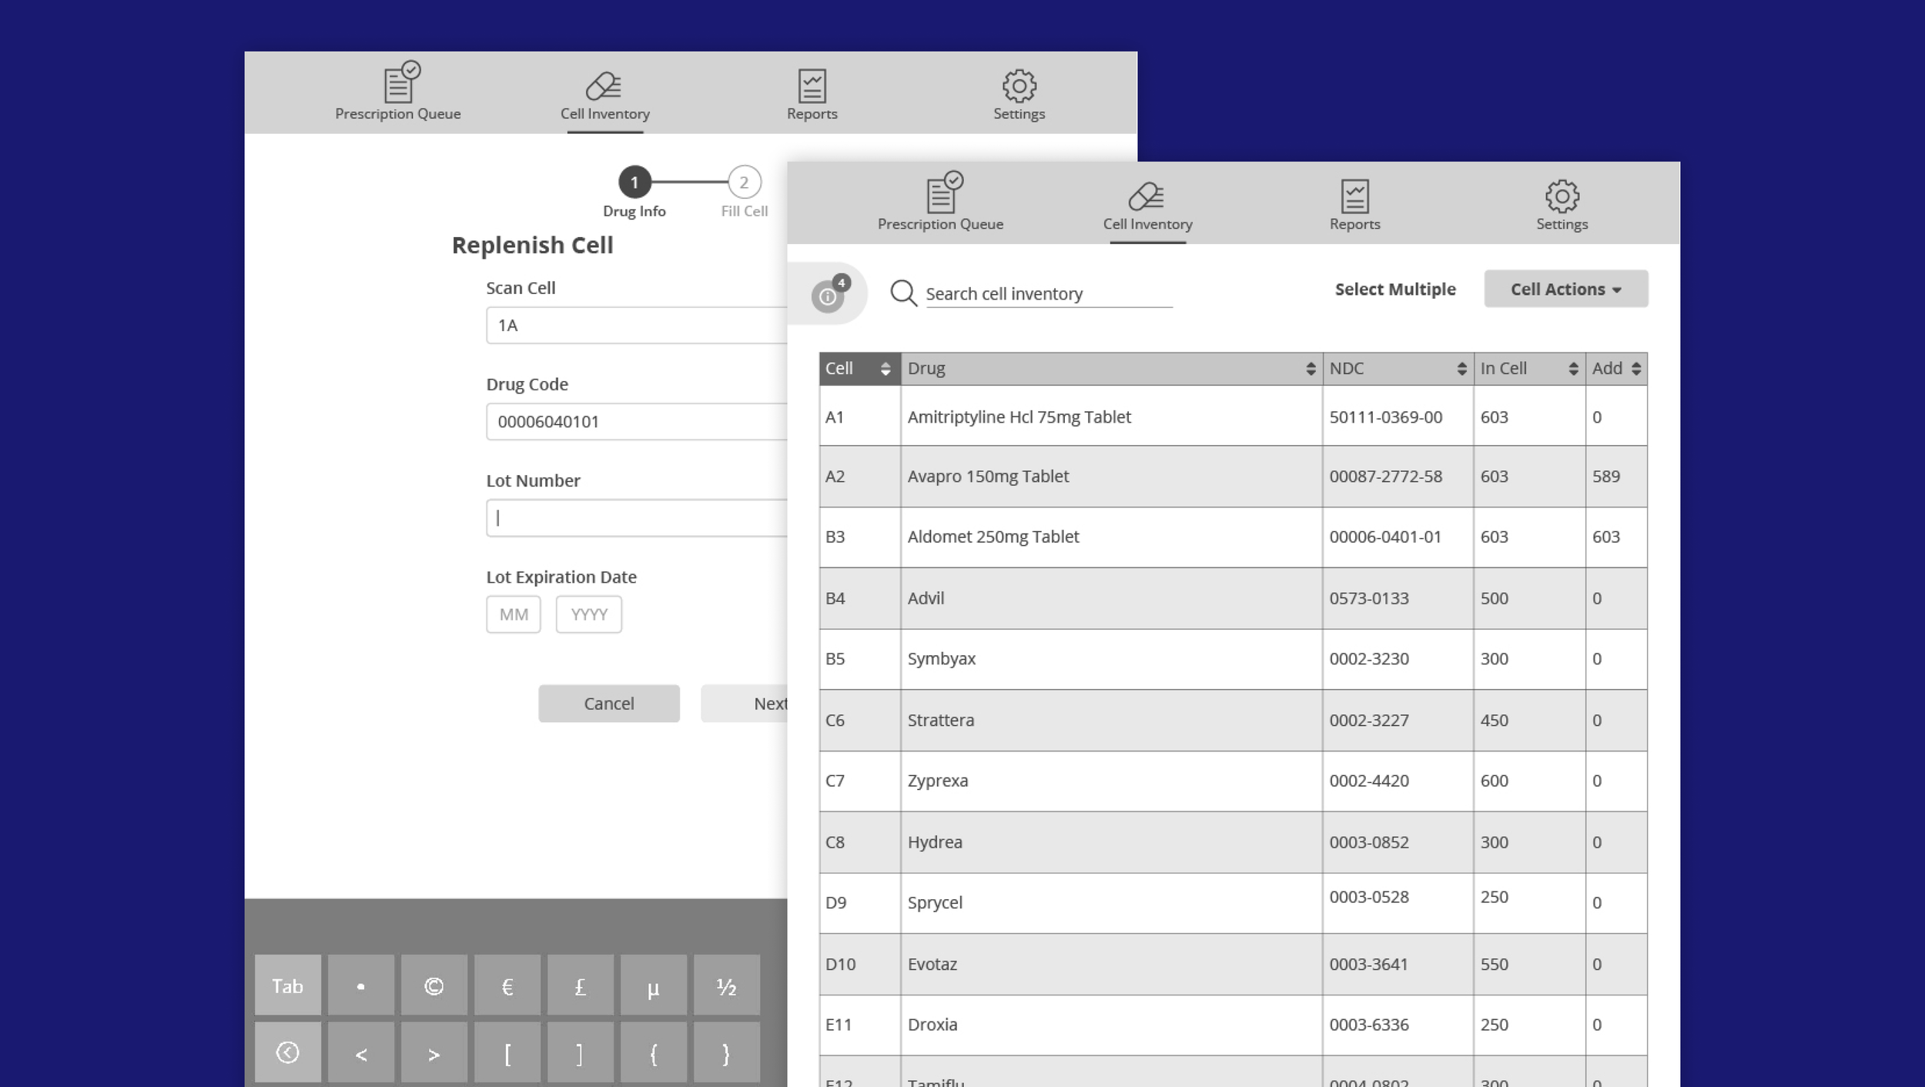Select the Advil row

pyautogui.click(x=1234, y=598)
